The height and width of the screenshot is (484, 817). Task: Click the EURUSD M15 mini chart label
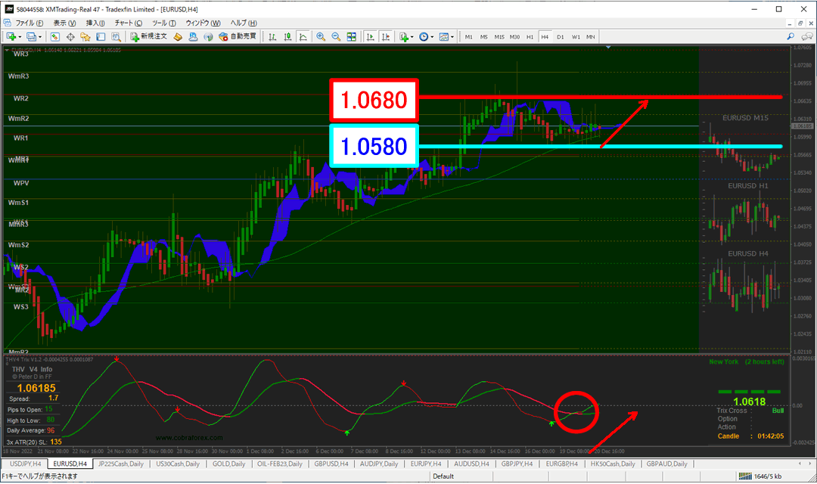click(745, 118)
